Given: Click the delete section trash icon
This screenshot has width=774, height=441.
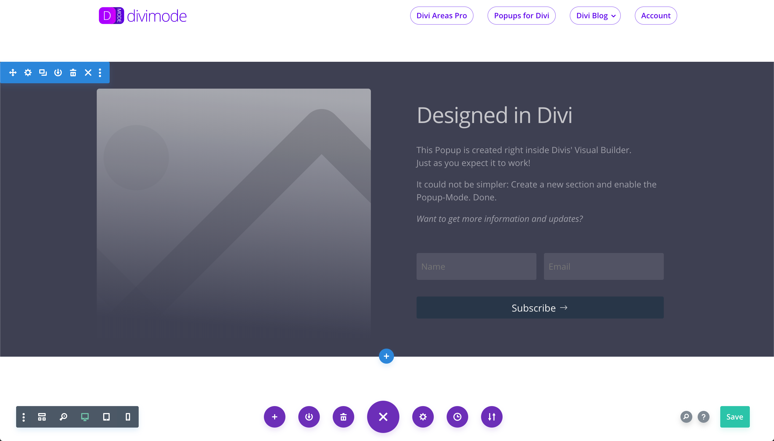Looking at the screenshot, I should (73, 73).
